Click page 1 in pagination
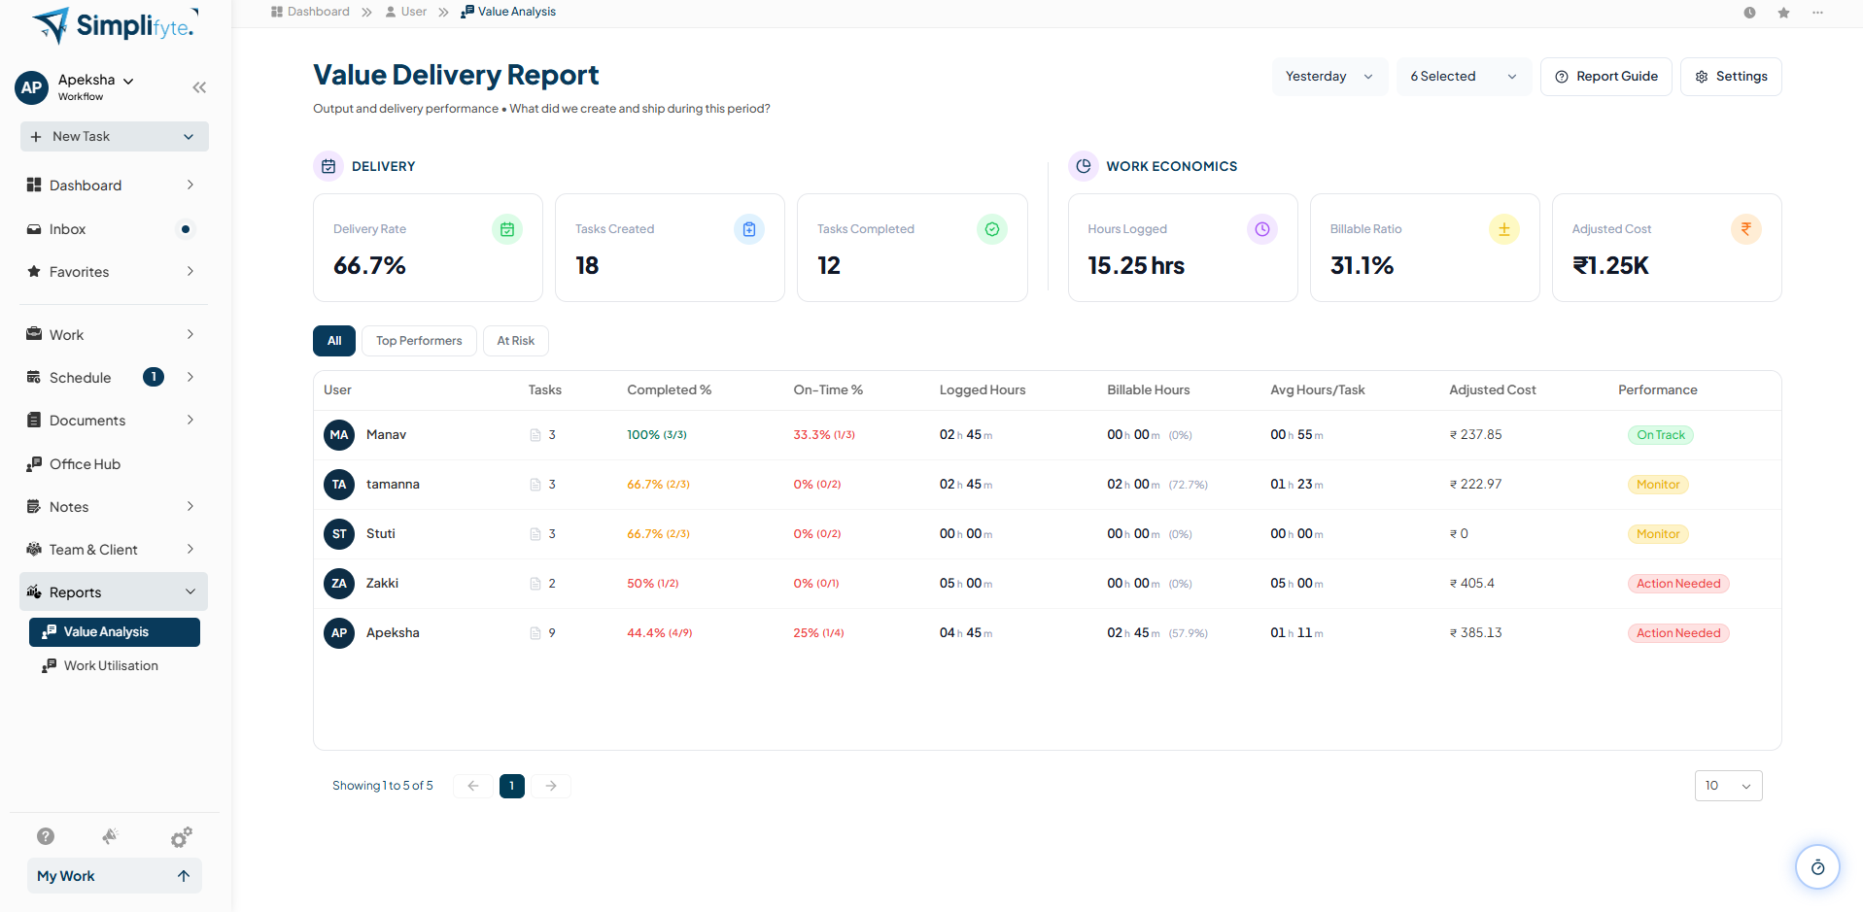The image size is (1863, 912). coord(512,786)
